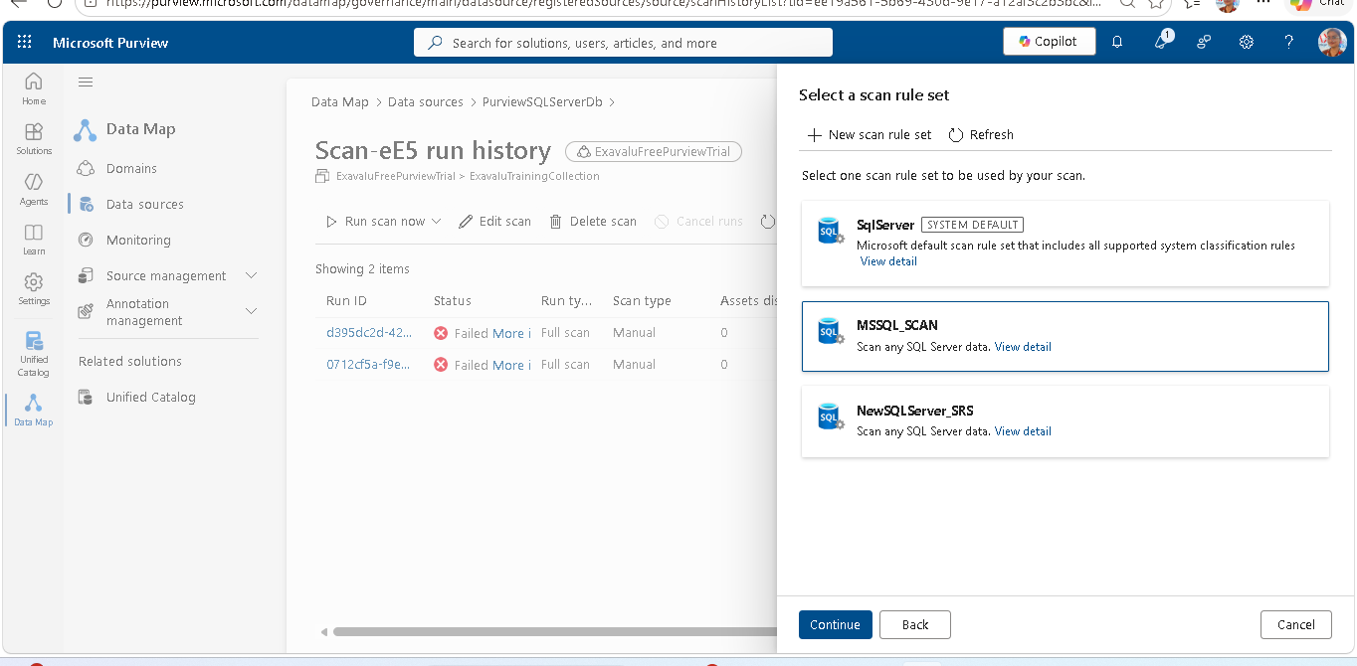Open the help question mark icon

click(x=1289, y=42)
